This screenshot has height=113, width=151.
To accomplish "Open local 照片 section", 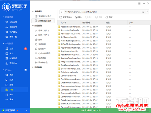I will pos(9,53).
